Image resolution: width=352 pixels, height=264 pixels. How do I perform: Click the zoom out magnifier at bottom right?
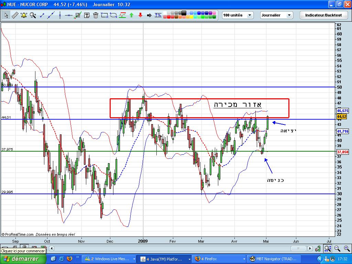pyautogui.click(x=337, y=249)
